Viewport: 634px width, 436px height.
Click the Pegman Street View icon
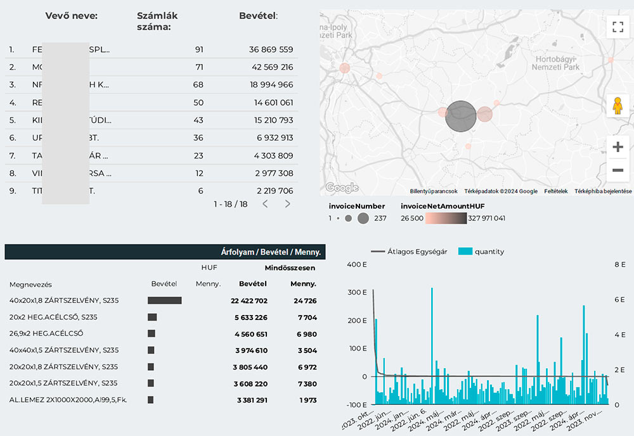tap(618, 106)
